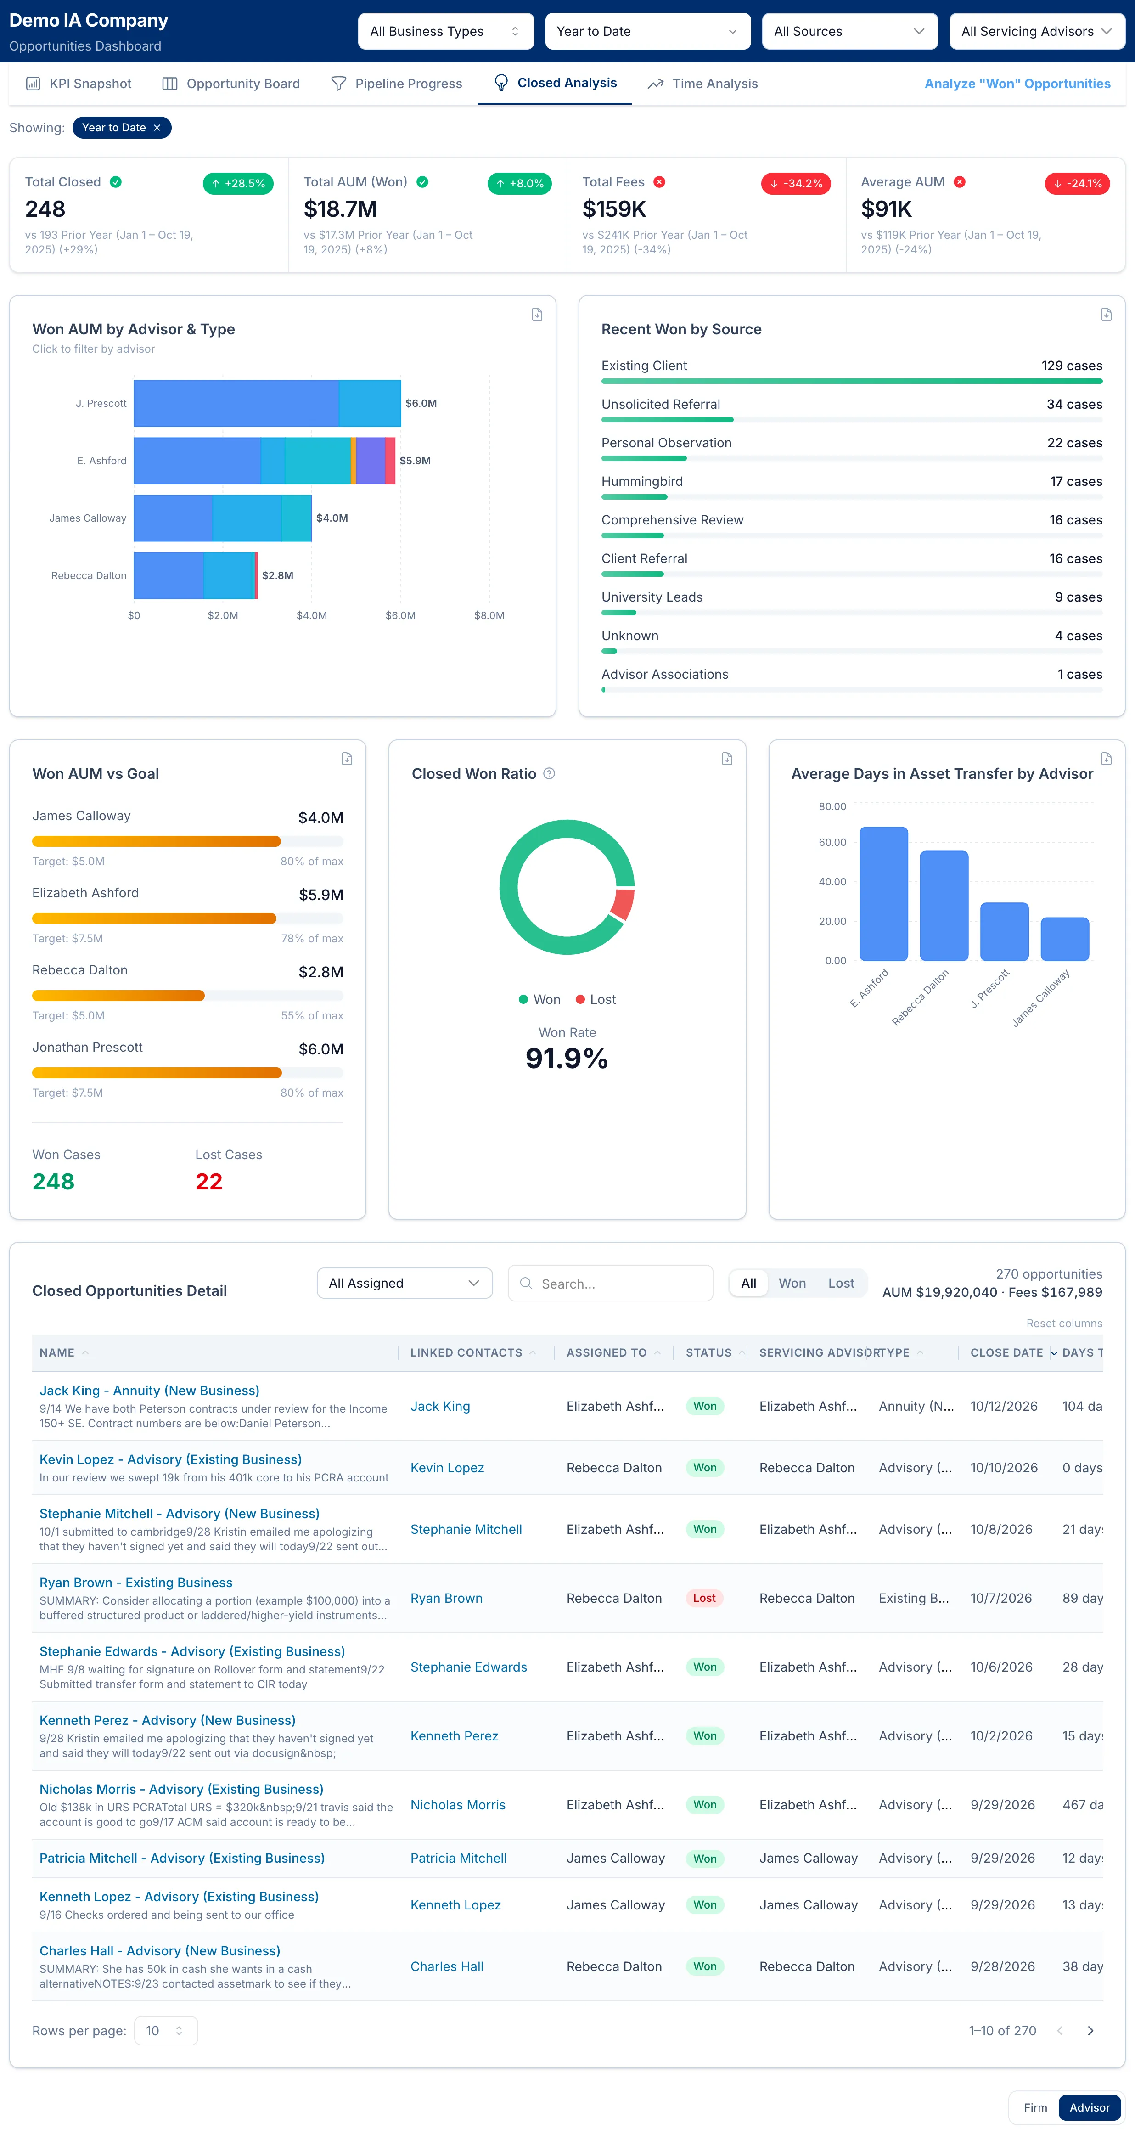Remove the Year to Date filter chip
This screenshot has height=2129, width=1135.
tap(157, 127)
